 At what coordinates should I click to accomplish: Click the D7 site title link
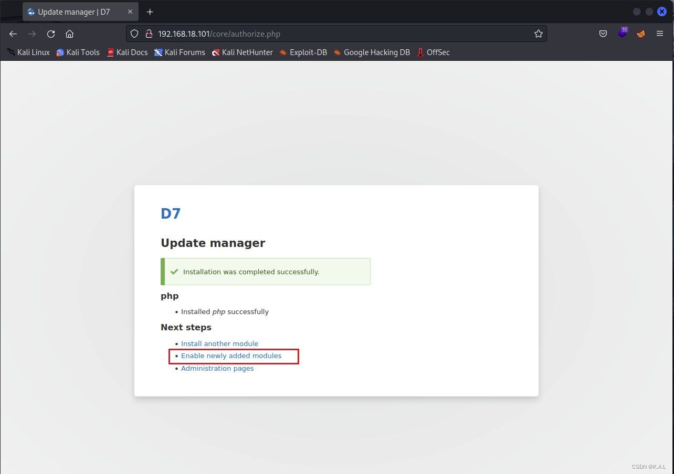click(x=171, y=213)
